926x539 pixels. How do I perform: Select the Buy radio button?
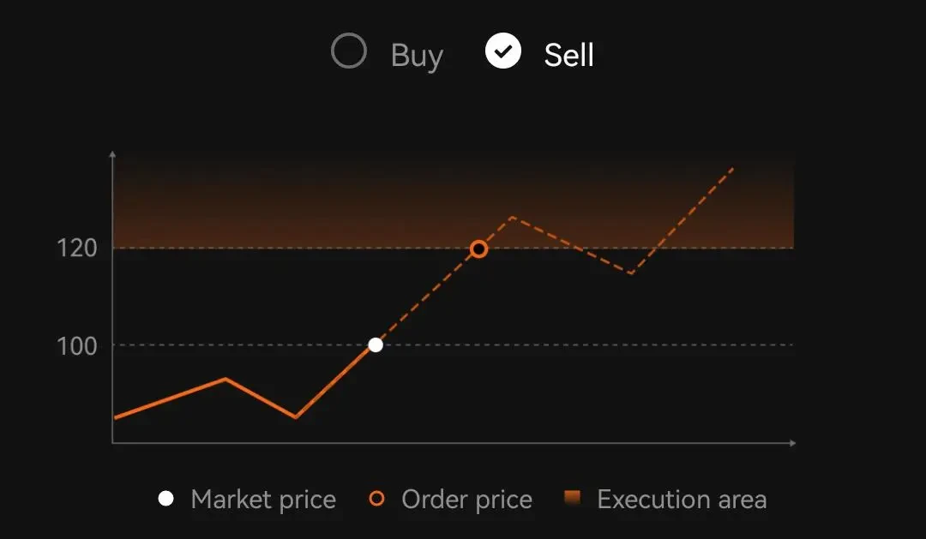pyautogui.click(x=349, y=51)
